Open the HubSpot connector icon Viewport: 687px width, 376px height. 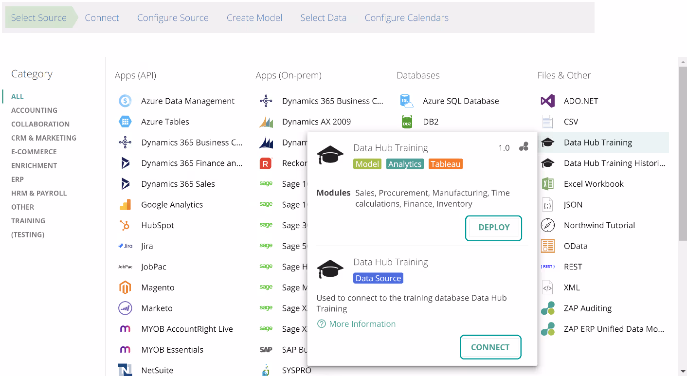click(125, 225)
